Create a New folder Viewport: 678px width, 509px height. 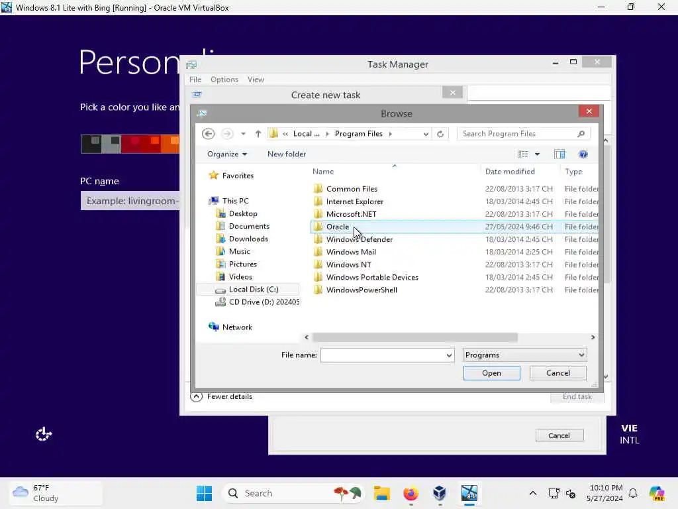point(286,154)
